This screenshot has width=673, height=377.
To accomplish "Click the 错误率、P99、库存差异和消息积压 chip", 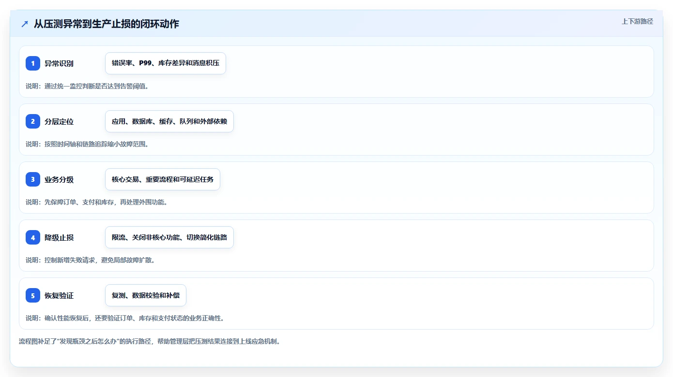I will tap(166, 63).
